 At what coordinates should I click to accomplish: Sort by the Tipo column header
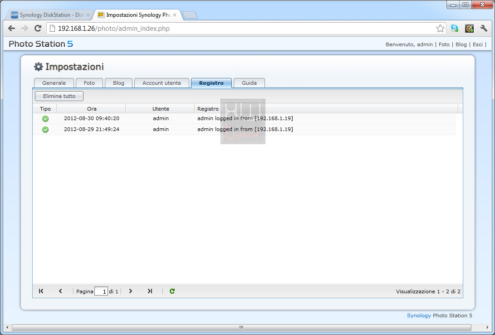coord(45,108)
